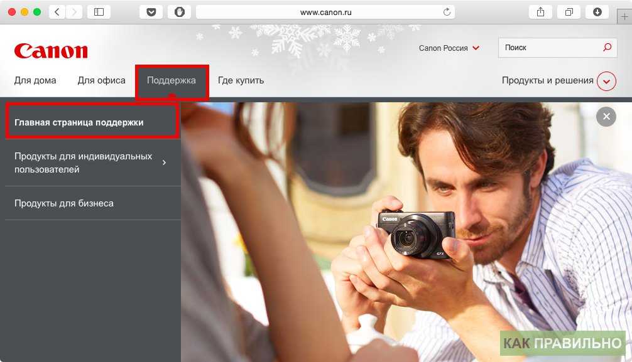This screenshot has width=632, height=362.
Task: Open the Share sheet icon
Action: (540, 12)
